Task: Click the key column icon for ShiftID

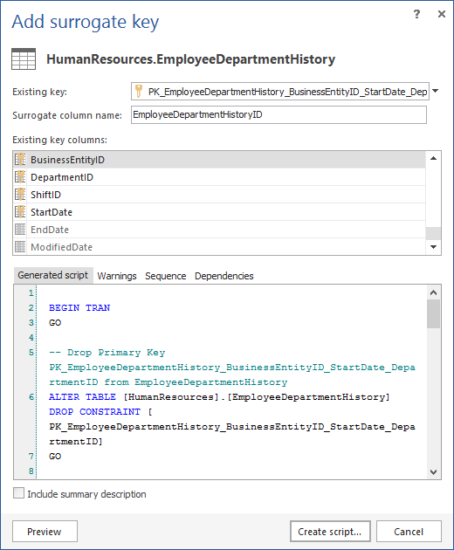Action: [20, 195]
